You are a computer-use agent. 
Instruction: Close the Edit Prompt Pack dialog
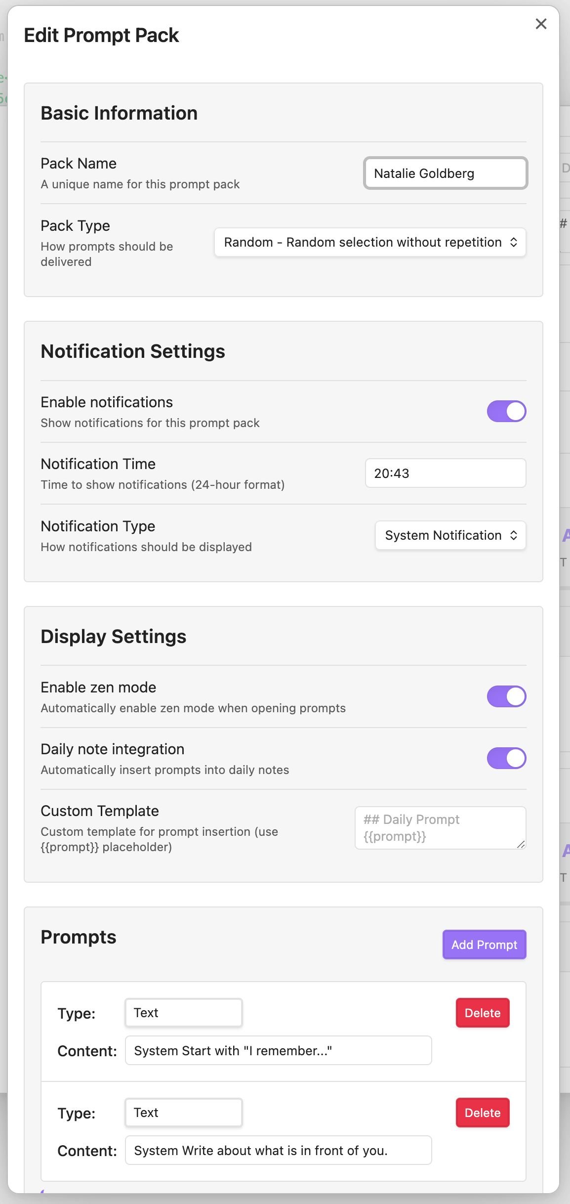click(541, 24)
